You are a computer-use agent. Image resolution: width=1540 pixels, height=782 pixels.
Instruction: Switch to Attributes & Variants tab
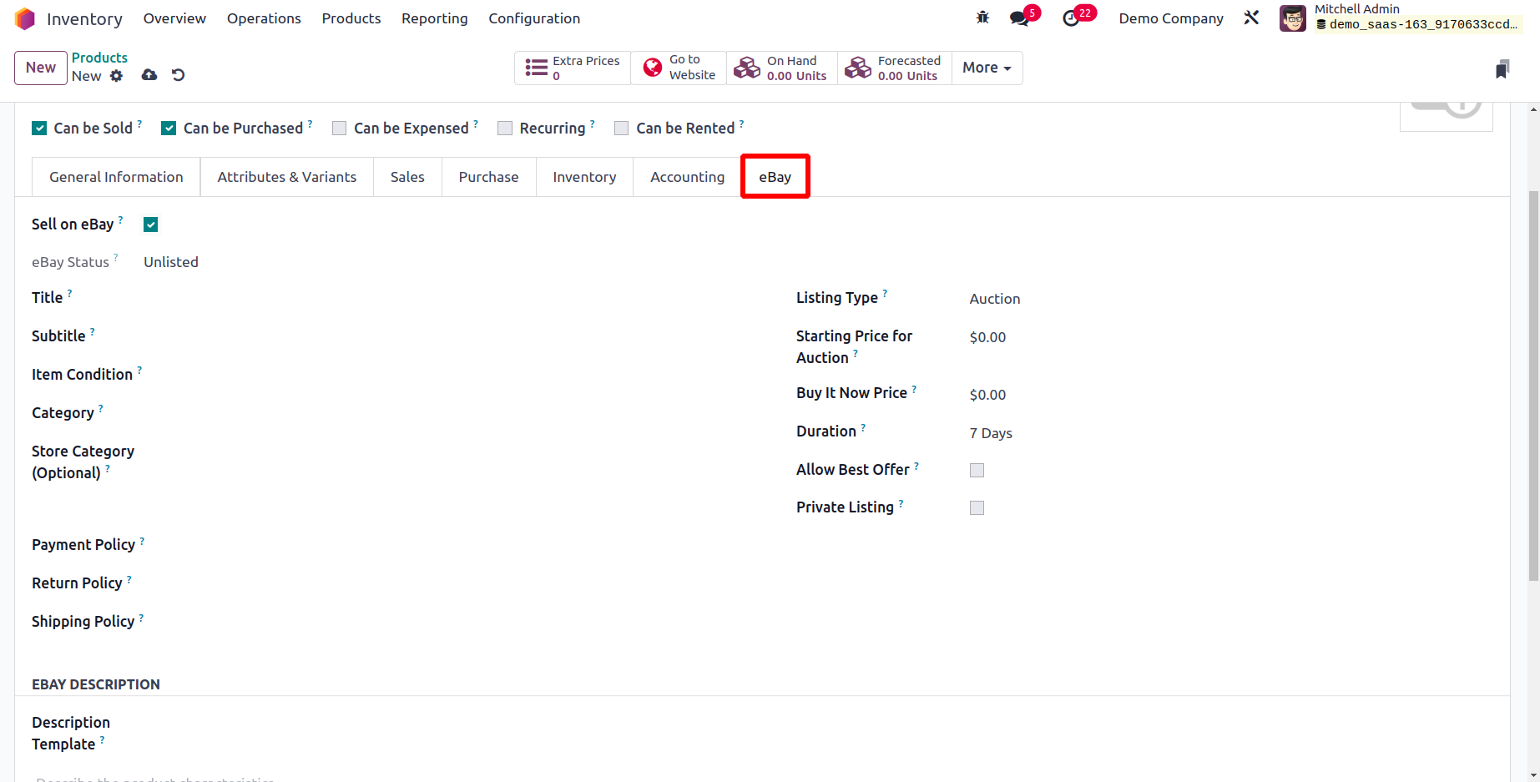(287, 177)
